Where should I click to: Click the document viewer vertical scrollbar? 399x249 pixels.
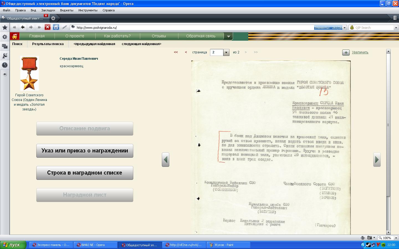click(388, 124)
